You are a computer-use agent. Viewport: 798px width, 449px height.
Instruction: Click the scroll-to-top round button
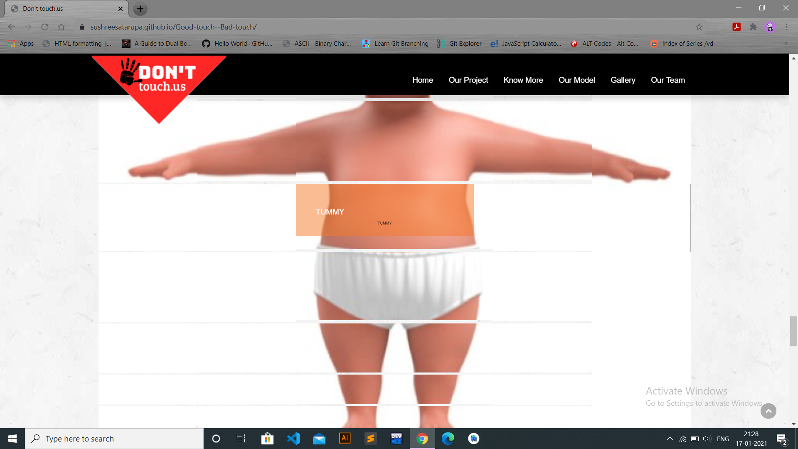pyautogui.click(x=768, y=411)
